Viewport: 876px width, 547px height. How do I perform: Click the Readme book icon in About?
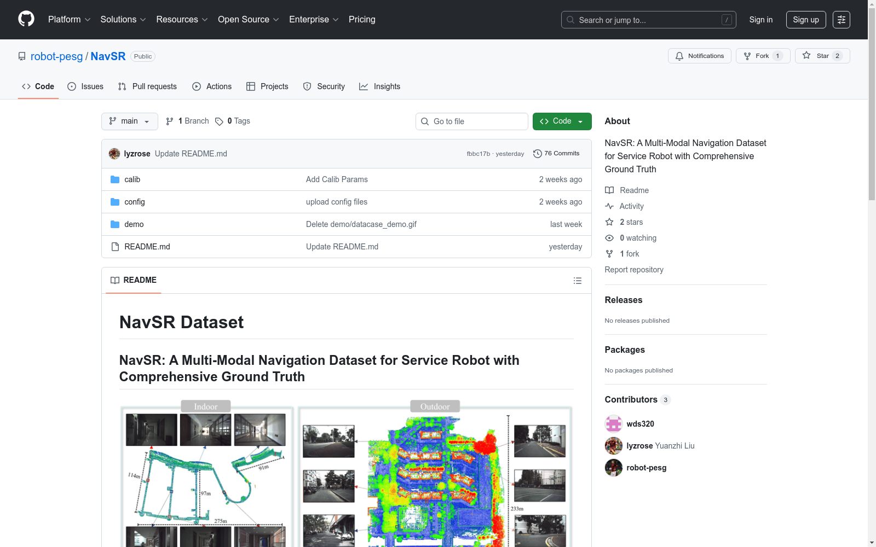coord(609,190)
